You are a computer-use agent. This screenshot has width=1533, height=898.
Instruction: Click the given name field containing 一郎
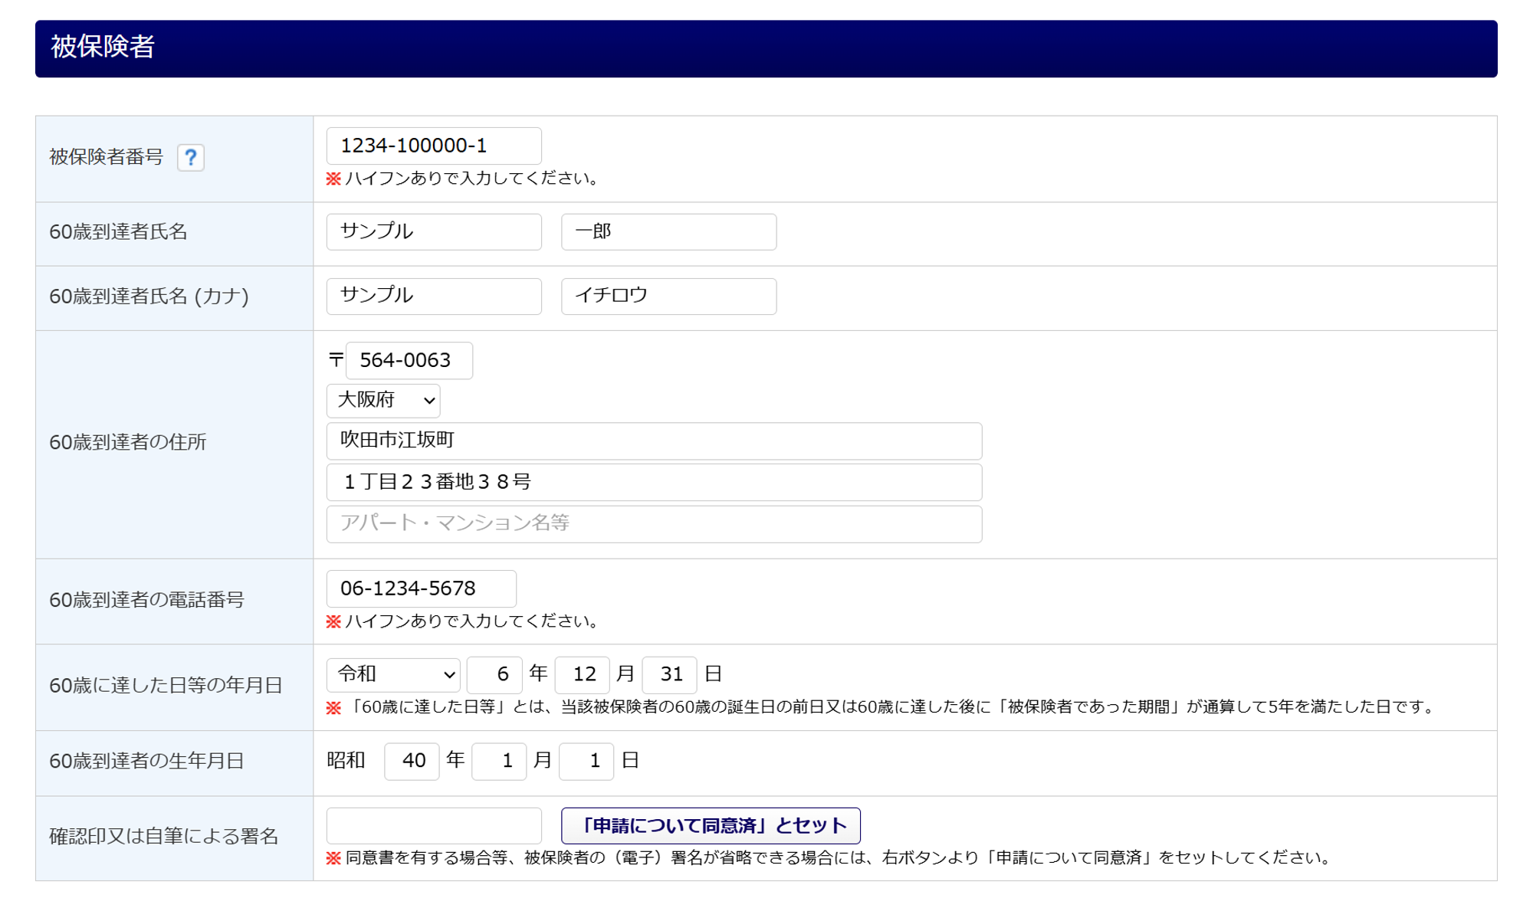pyautogui.click(x=668, y=231)
